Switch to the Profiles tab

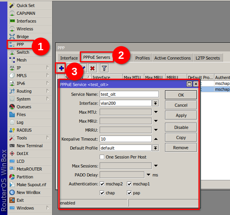pos(142,58)
